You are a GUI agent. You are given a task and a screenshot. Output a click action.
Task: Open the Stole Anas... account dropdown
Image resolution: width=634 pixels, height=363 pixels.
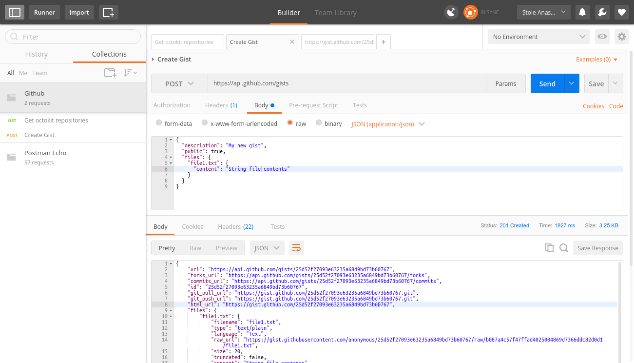pyautogui.click(x=543, y=12)
